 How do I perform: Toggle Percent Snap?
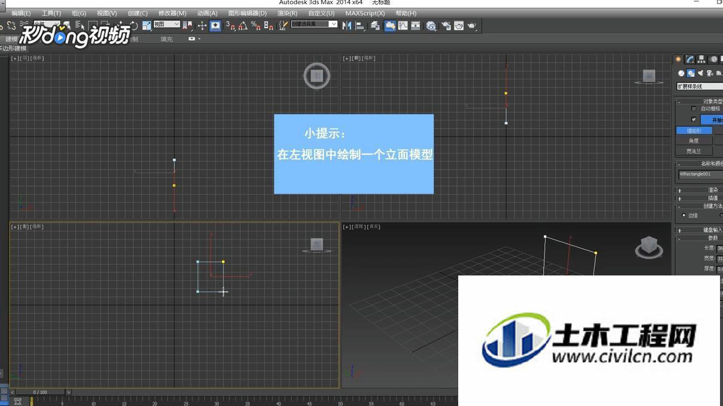click(x=256, y=26)
